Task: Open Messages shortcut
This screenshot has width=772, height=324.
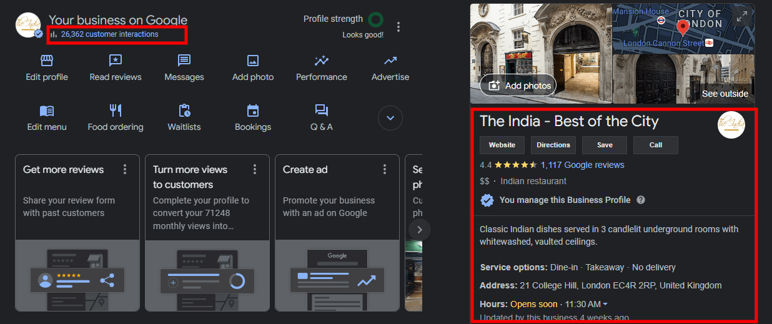Action: click(x=184, y=69)
